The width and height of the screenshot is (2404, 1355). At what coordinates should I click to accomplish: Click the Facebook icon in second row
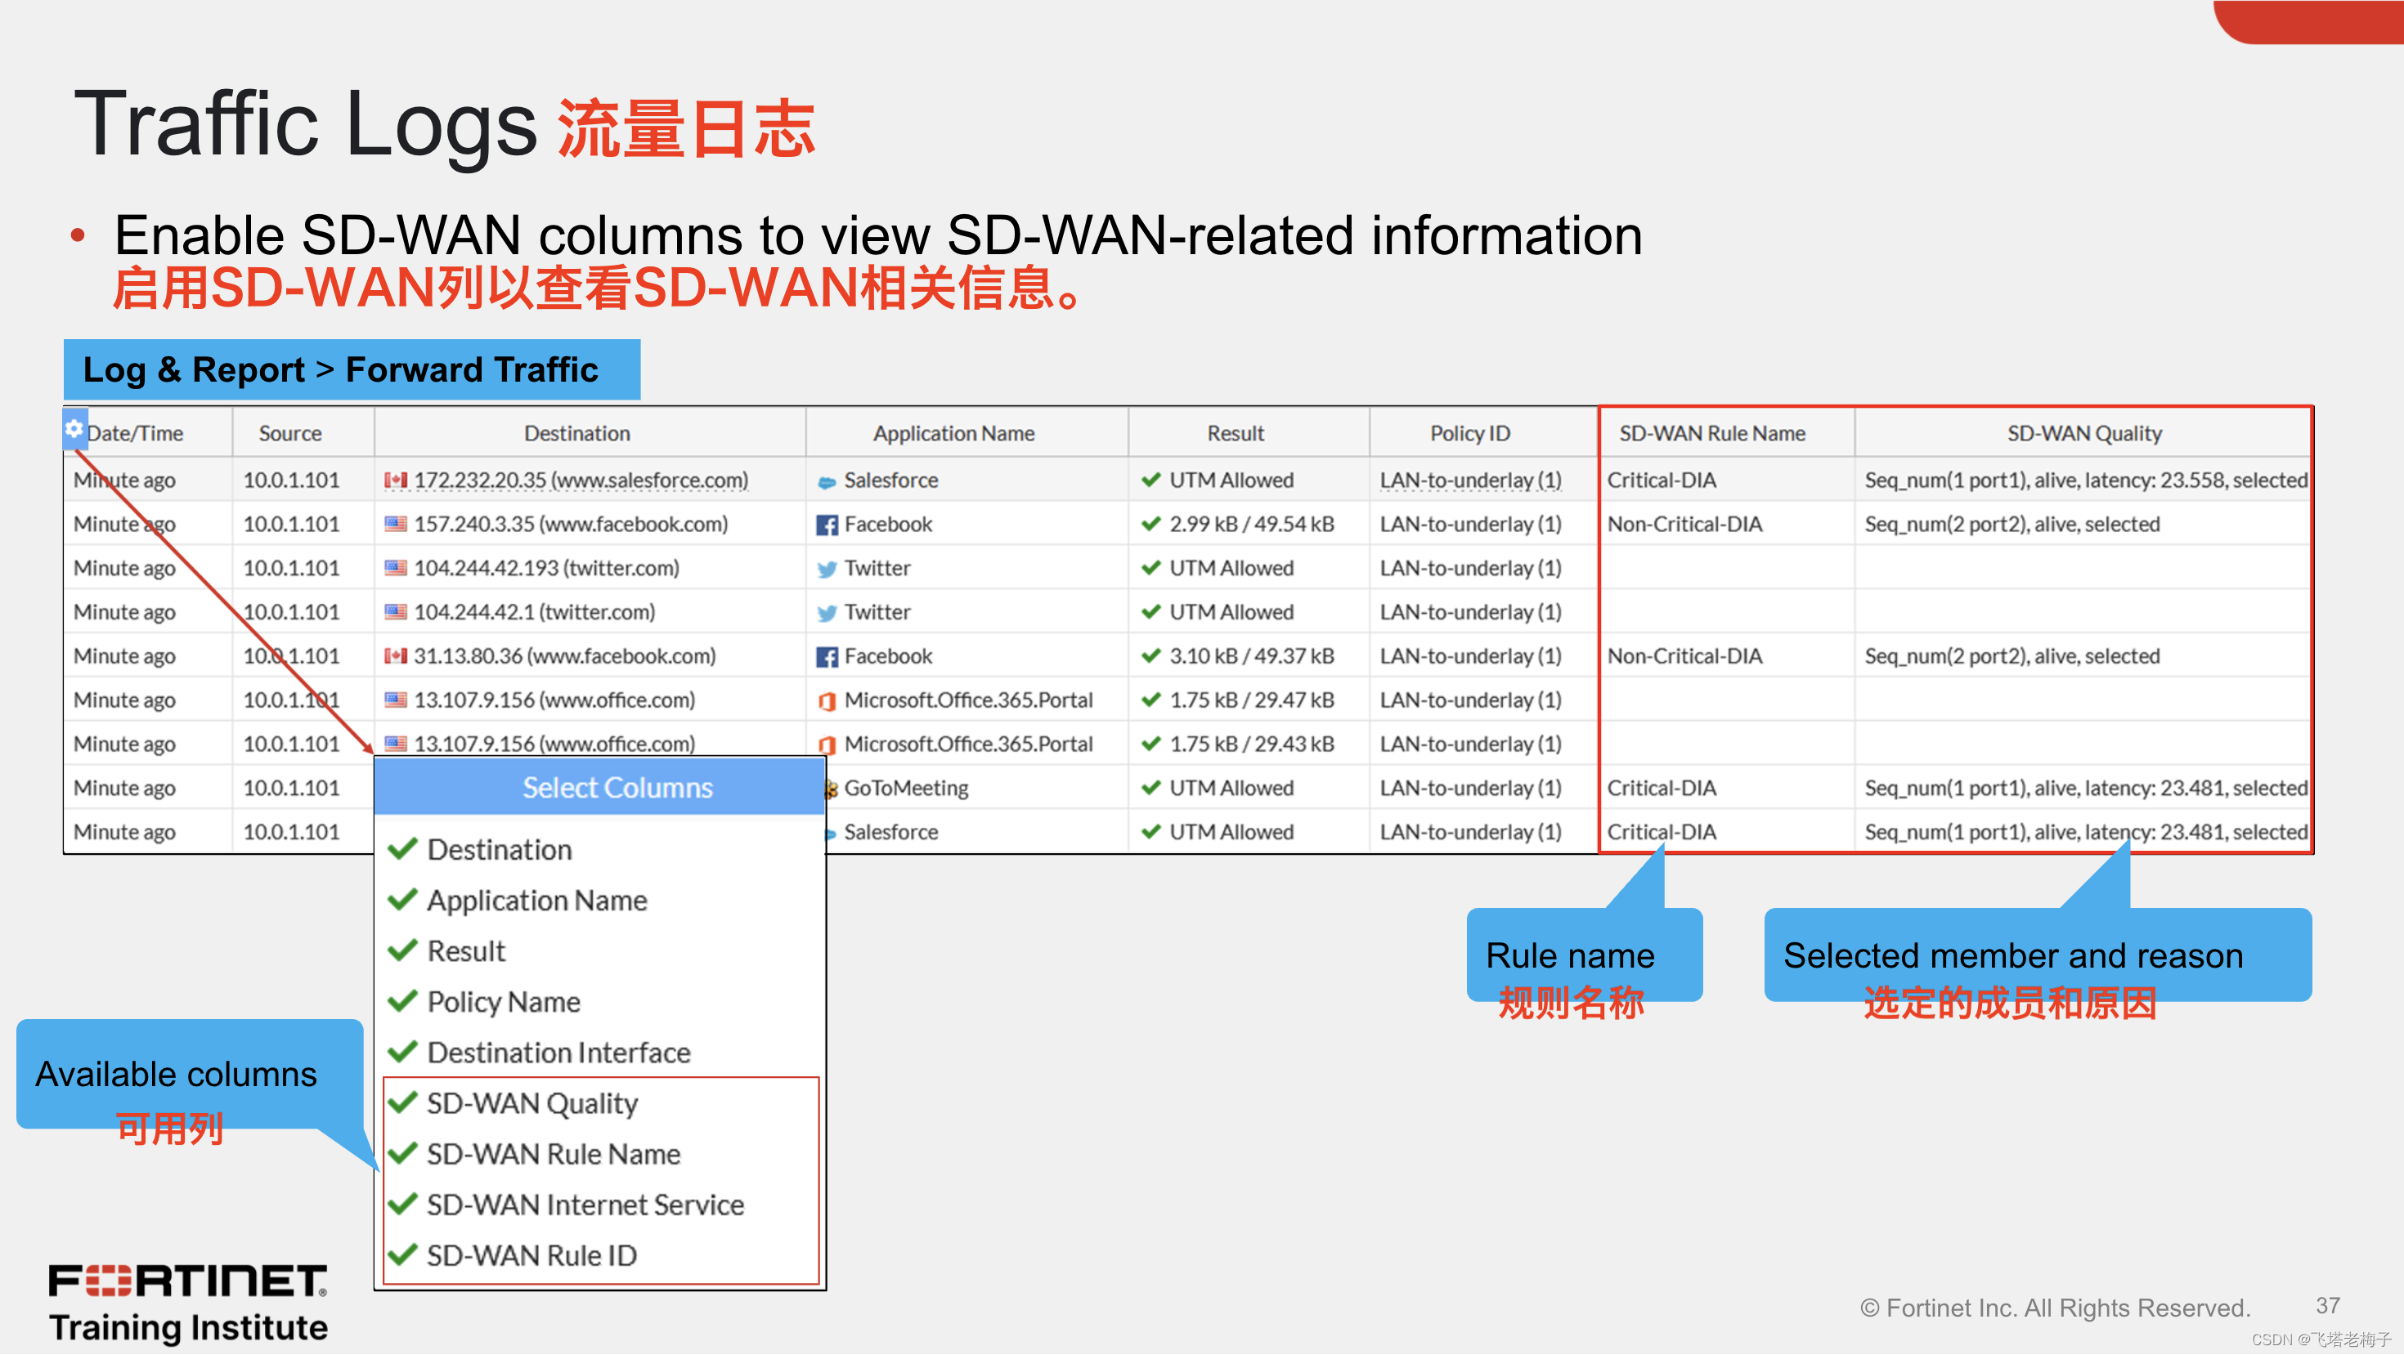pos(826,525)
